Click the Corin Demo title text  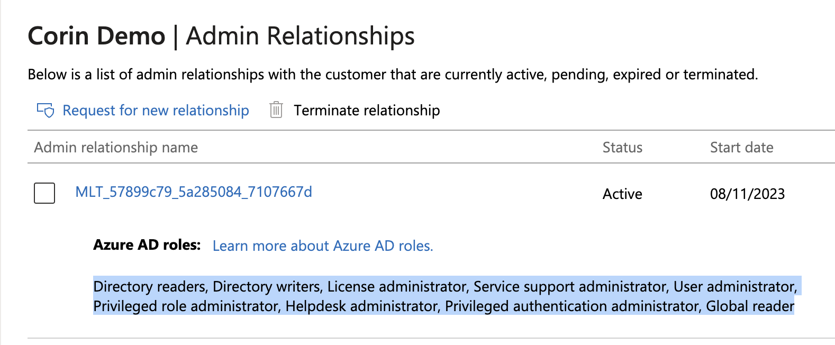tap(96, 36)
